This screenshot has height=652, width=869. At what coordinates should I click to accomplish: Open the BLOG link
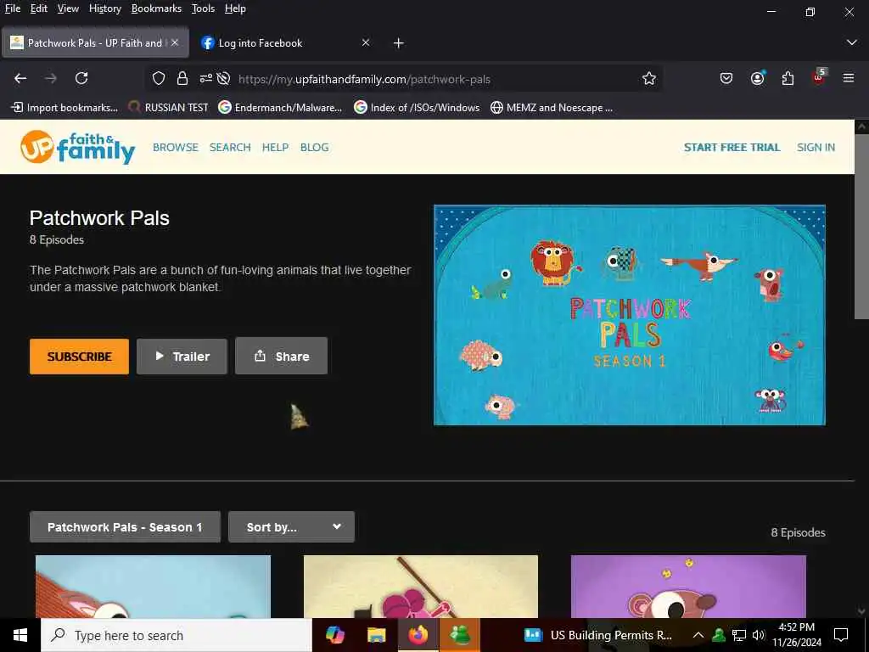[x=314, y=148]
